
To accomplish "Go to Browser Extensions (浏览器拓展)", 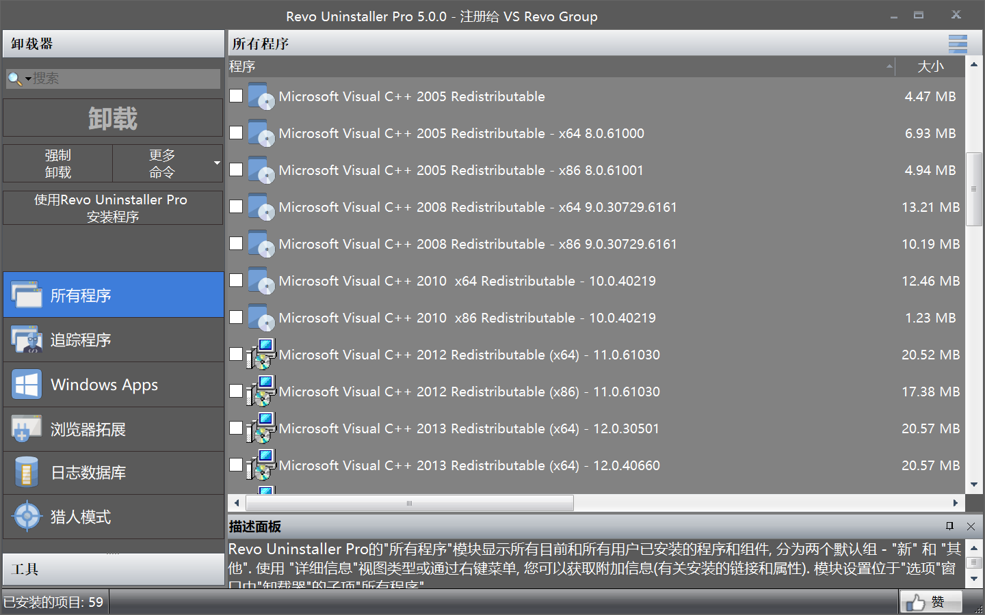I will (114, 429).
